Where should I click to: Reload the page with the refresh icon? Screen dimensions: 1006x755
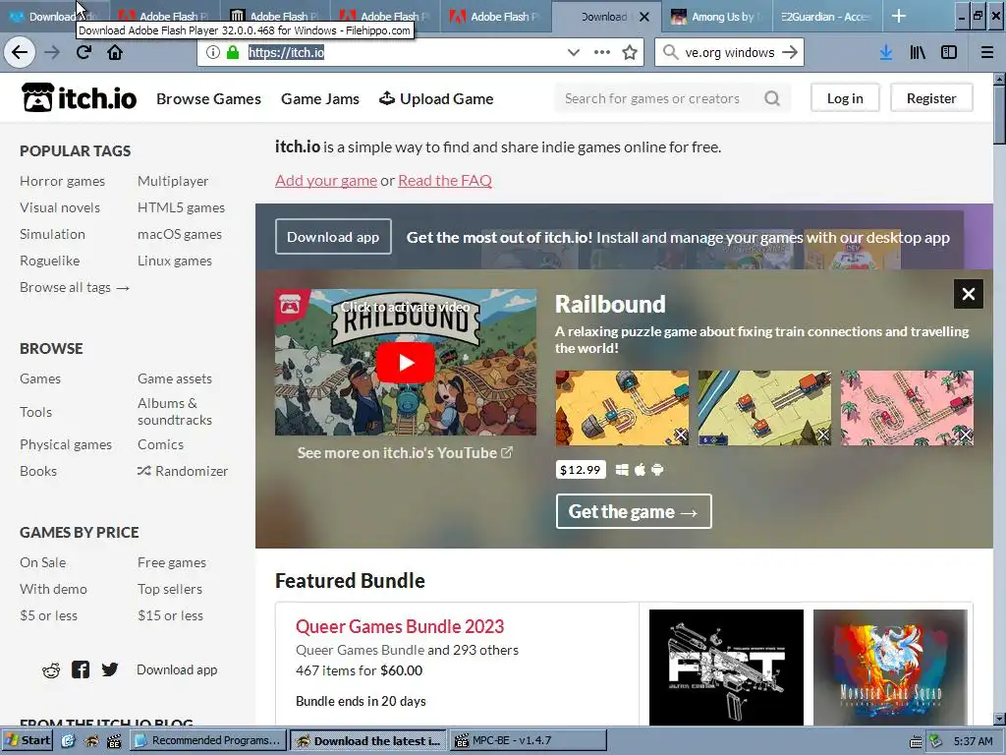(x=84, y=53)
